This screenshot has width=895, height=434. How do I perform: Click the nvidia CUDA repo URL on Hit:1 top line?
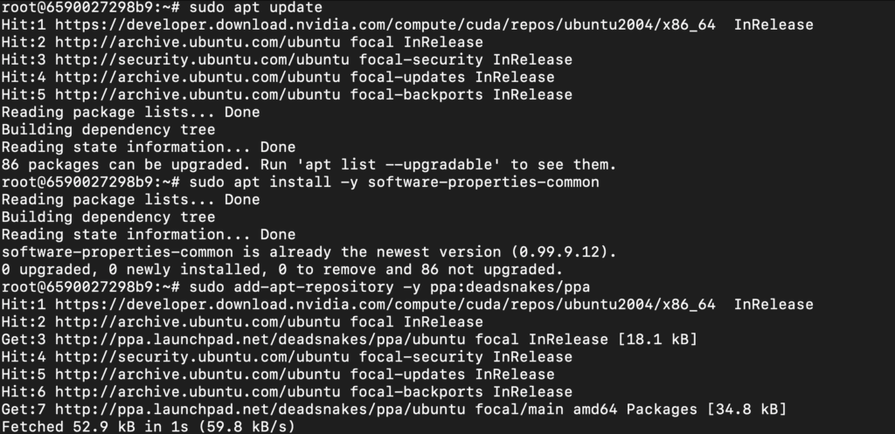385,25
